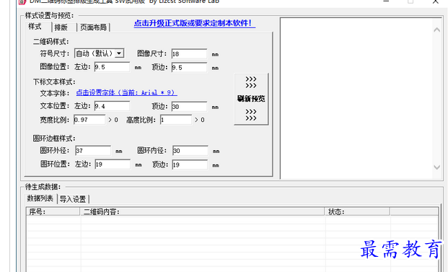
Task: Click the 文本位置 顶边 input field
Action: (x=189, y=107)
